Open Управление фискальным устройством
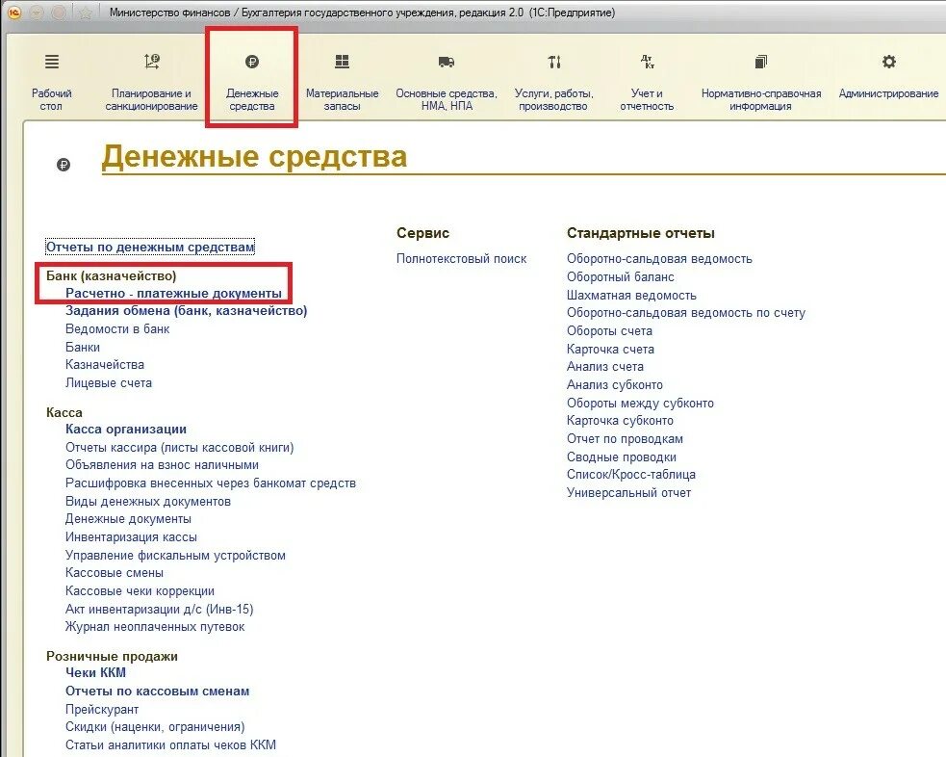 [x=175, y=555]
